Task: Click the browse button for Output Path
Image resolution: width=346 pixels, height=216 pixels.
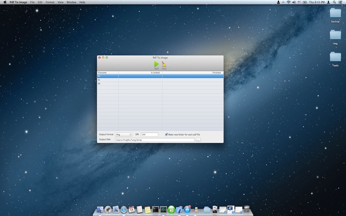Action: pos(198,140)
